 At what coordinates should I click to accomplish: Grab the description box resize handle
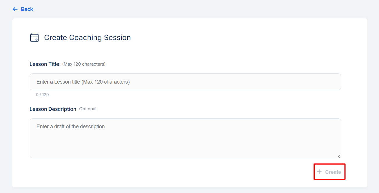(339, 156)
